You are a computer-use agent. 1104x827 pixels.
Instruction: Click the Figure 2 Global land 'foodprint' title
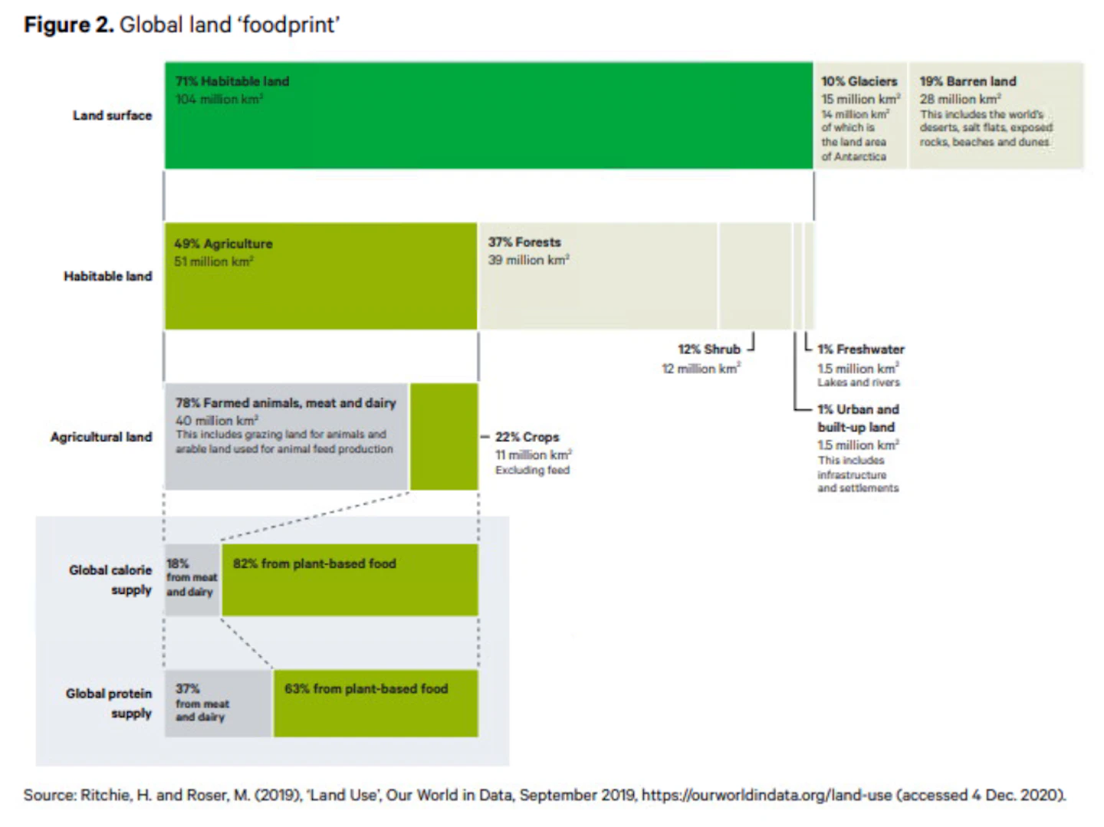click(182, 25)
